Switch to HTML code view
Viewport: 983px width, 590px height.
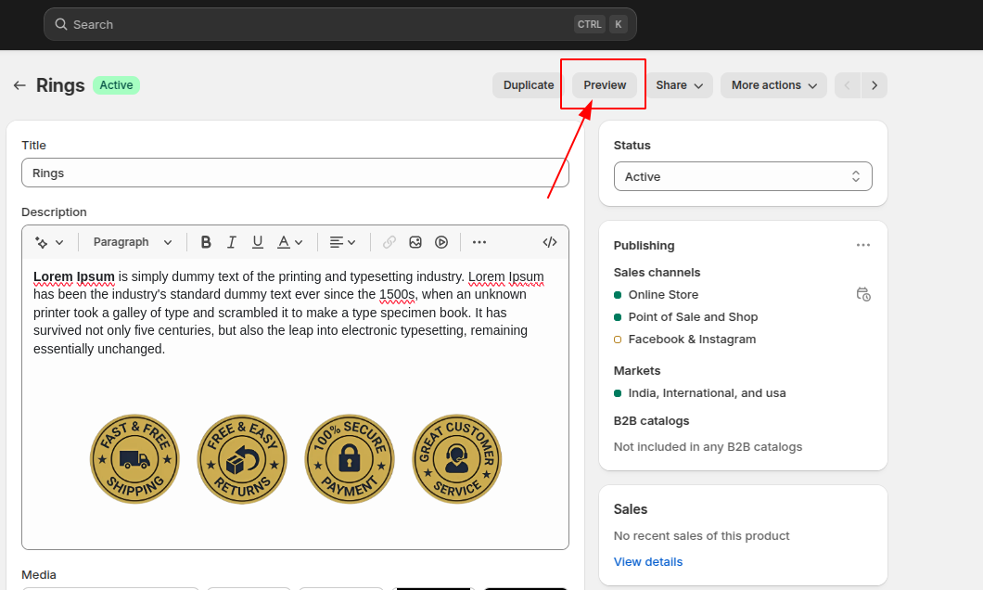[550, 242]
